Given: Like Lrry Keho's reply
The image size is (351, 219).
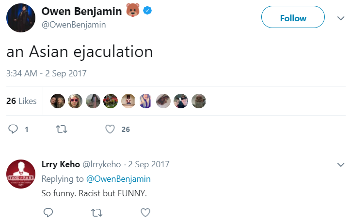Looking at the screenshot, I should click(145, 212).
